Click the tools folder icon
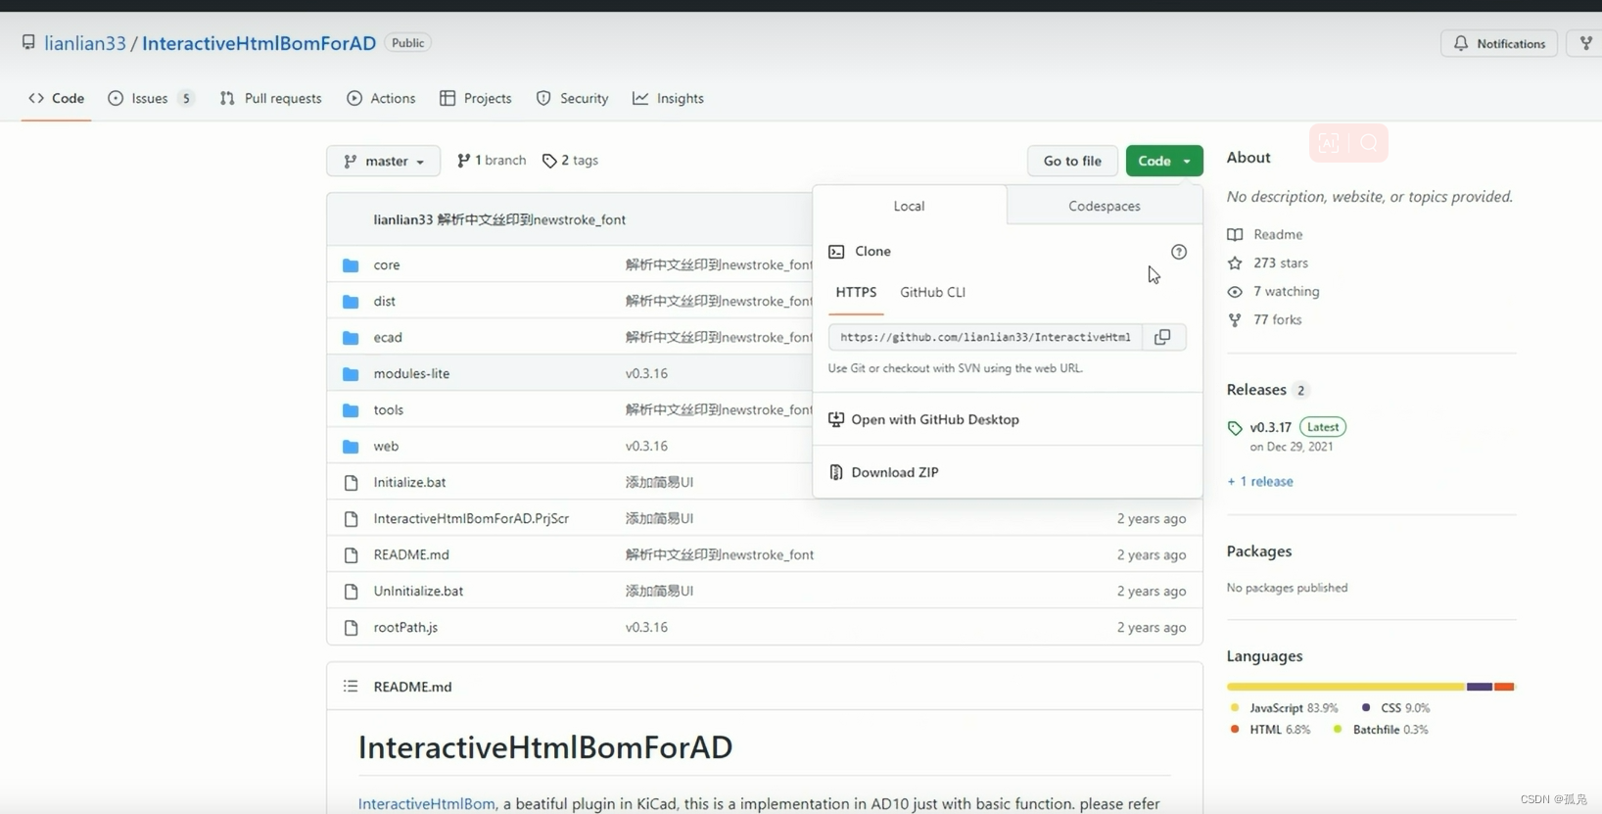Screen dimensions: 1602x814 point(351,410)
